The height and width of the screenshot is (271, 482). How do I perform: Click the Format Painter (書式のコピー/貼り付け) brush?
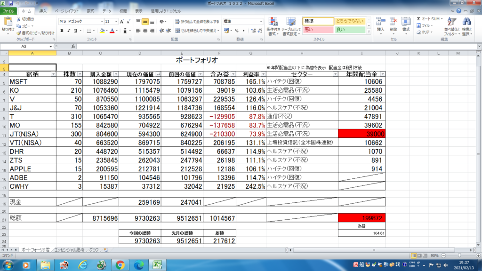click(18, 33)
